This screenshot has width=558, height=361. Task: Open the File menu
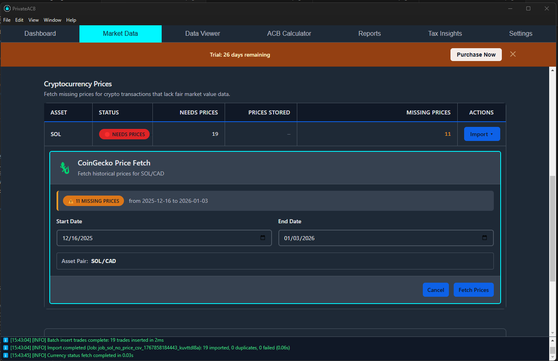click(7, 20)
